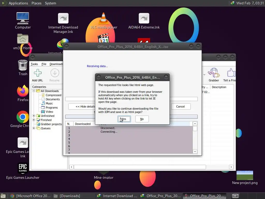Click the Mine-imator desktop label
This screenshot has width=265, height=199.
pos(104,177)
